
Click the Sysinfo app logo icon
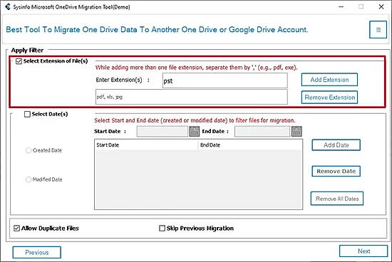(8, 6)
